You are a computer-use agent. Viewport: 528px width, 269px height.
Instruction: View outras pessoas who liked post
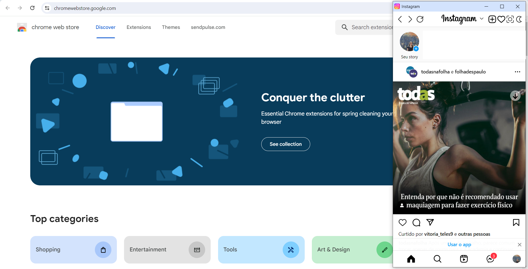pyautogui.click(x=474, y=234)
